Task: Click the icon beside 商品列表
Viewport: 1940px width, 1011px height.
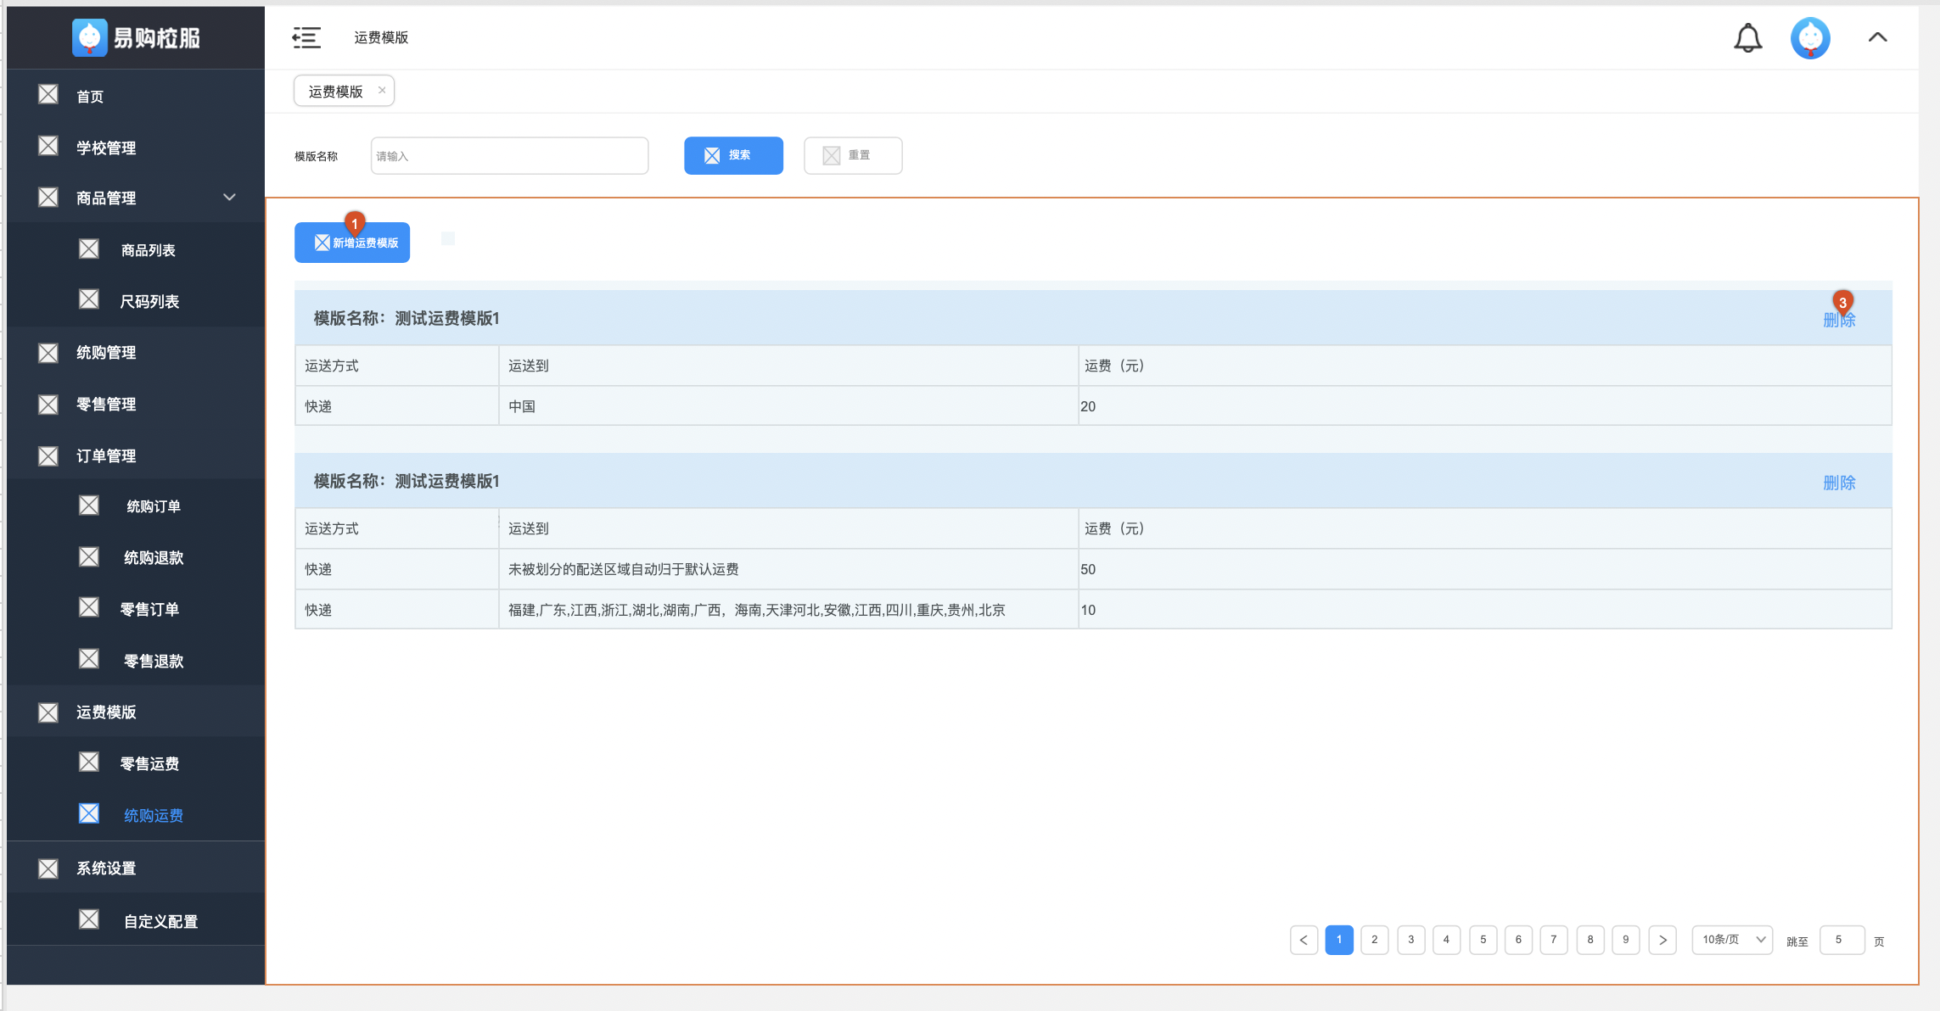Action: 89,249
